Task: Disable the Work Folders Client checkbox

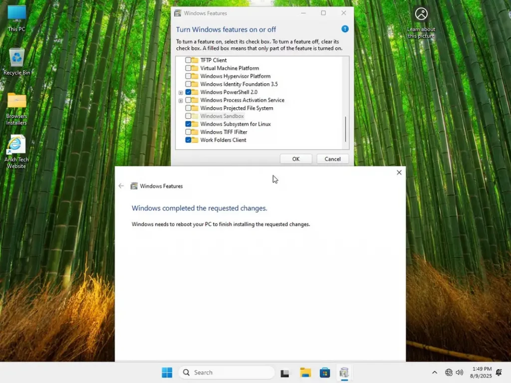Action: pyautogui.click(x=188, y=140)
